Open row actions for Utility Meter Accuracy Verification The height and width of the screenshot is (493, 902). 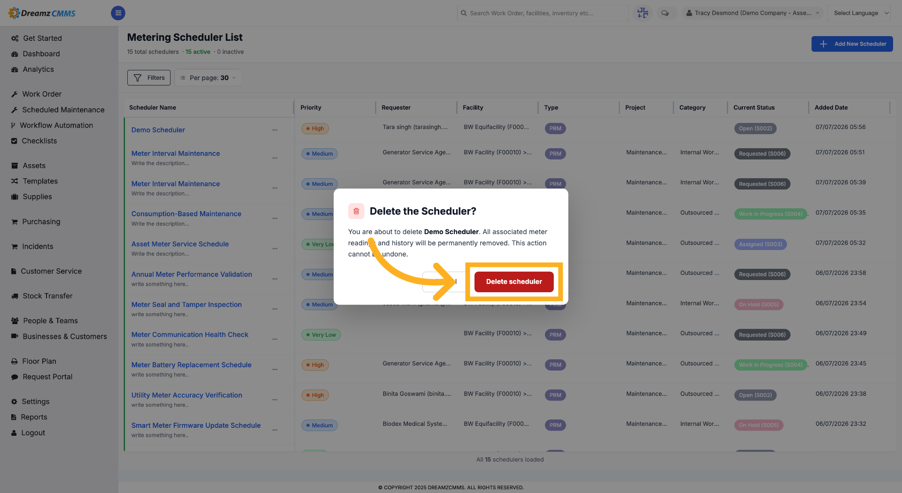coord(275,400)
